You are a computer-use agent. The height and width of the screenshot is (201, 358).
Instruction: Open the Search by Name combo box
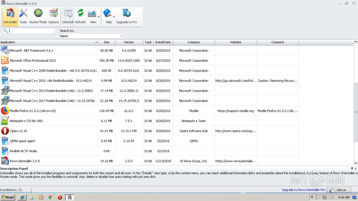[x=92, y=36]
